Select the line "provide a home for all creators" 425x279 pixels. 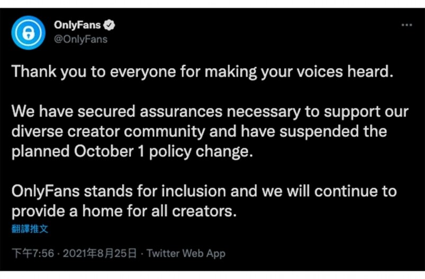coord(124,211)
